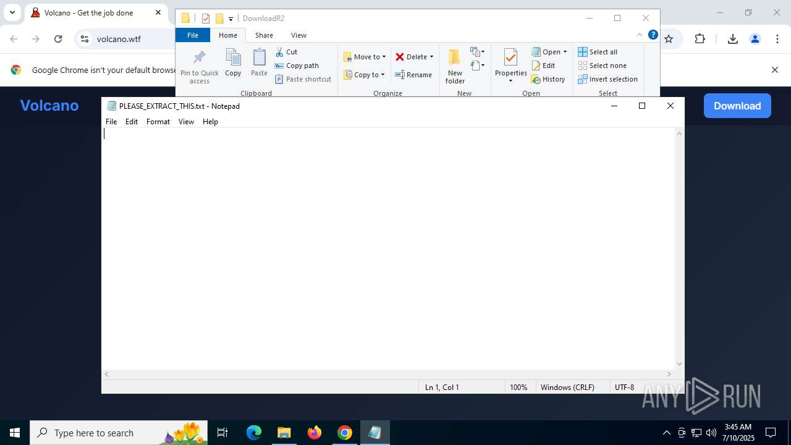The height and width of the screenshot is (445, 791).
Task: Click Invert selection in Explorer ribbon
Action: [607, 79]
